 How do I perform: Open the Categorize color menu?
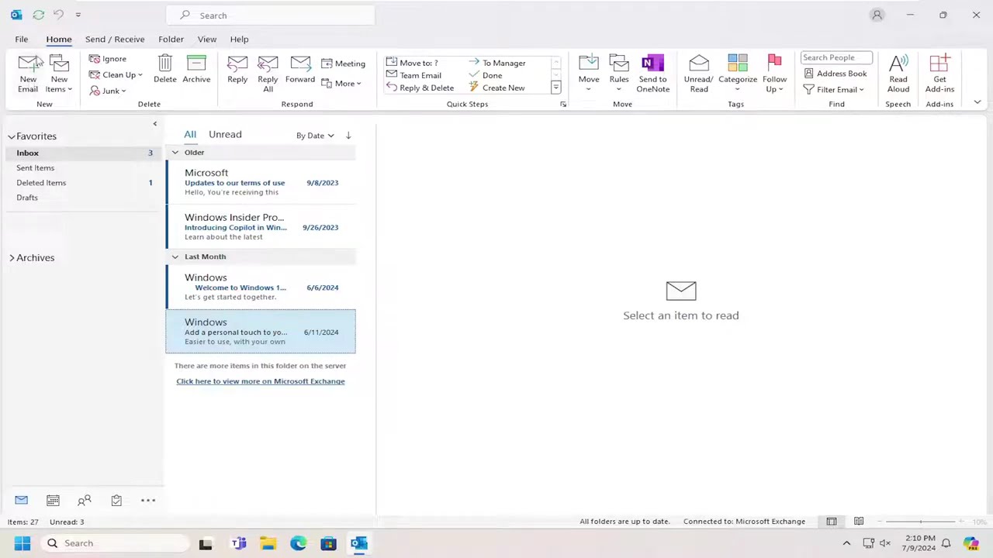click(738, 74)
